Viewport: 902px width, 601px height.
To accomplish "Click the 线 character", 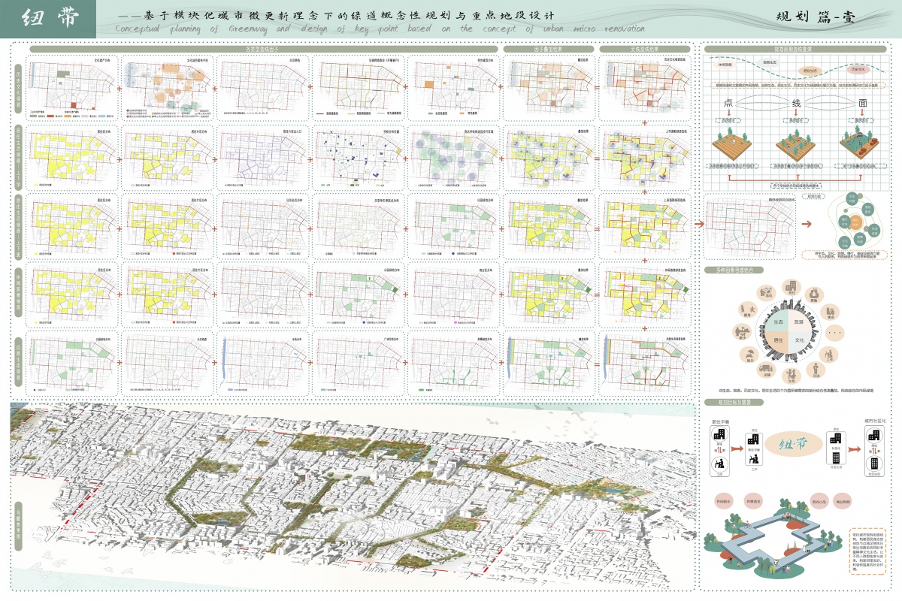I will point(797,104).
